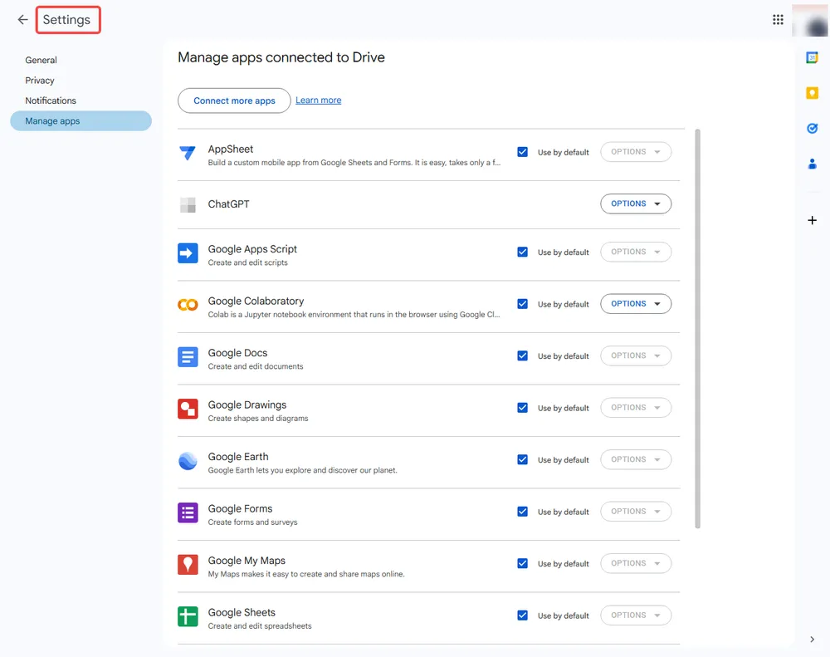The width and height of the screenshot is (830, 657).
Task: Disable Use by default for Google Earth
Action: (x=522, y=460)
